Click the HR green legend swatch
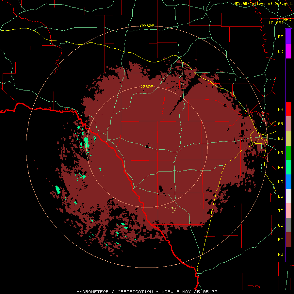 point(288,153)
